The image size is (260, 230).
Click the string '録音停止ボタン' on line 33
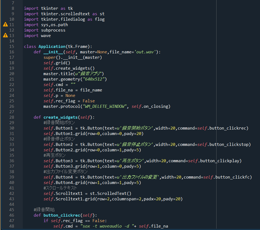[136, 145]
